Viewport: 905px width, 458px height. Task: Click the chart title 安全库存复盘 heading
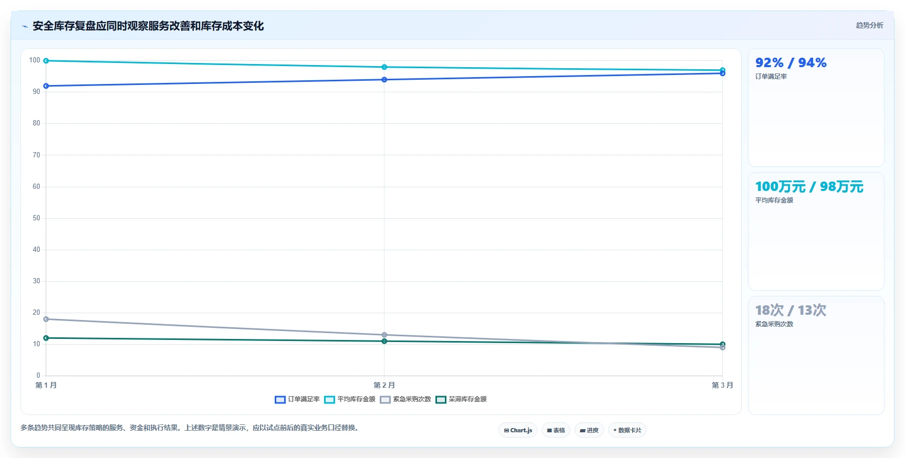148,26
